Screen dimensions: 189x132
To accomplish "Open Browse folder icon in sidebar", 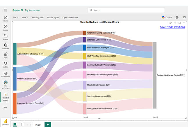I will point(6,37).
